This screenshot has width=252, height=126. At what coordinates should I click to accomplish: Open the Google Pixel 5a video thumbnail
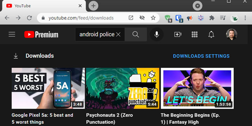tap(48, 88)
